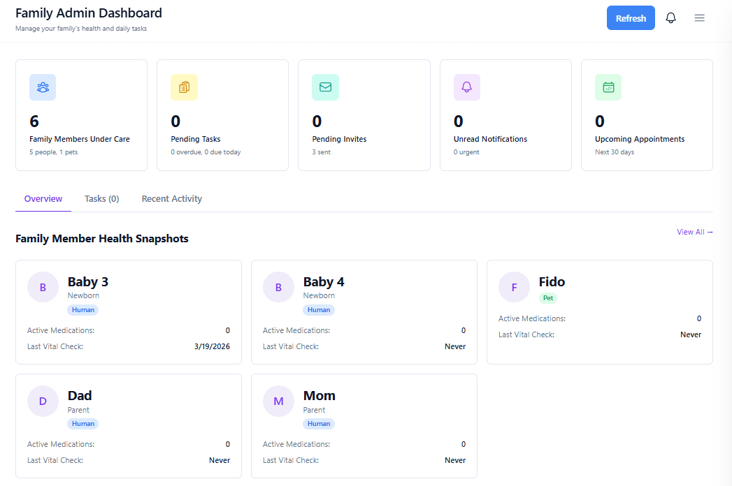Click the Pending Invites envelope icon
This screenshot has height=486, width=732.
pyautogui.click(x=325, y=87)
